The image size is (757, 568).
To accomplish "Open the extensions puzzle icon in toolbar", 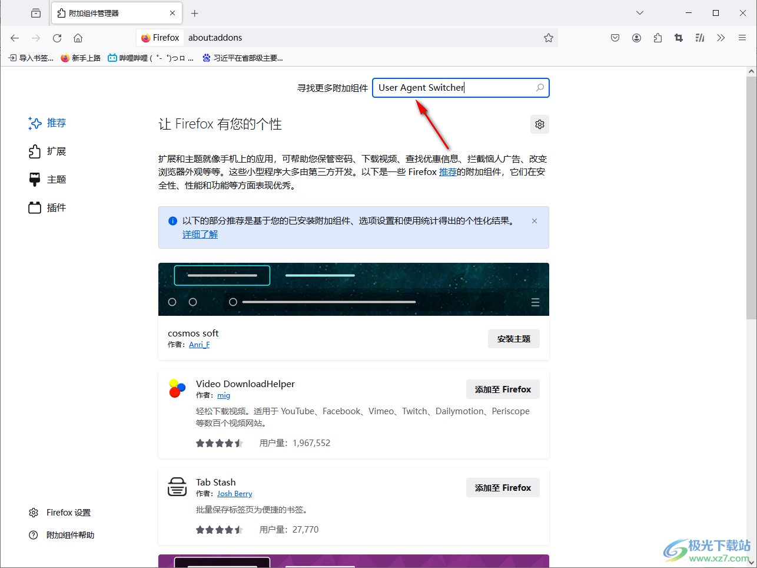I will (658, 38).
